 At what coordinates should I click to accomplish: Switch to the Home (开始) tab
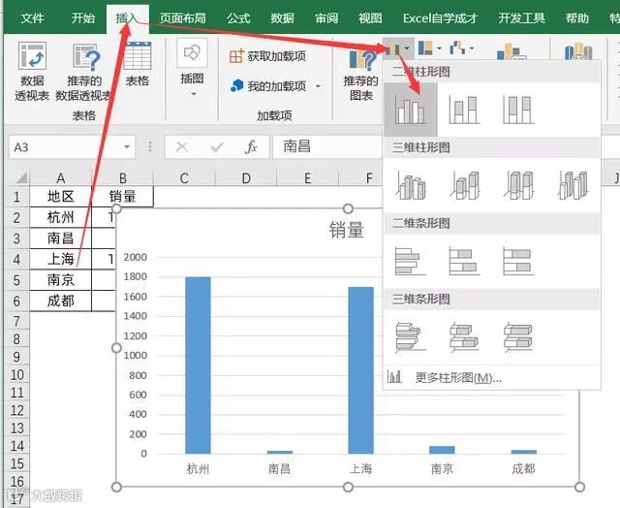83,17
